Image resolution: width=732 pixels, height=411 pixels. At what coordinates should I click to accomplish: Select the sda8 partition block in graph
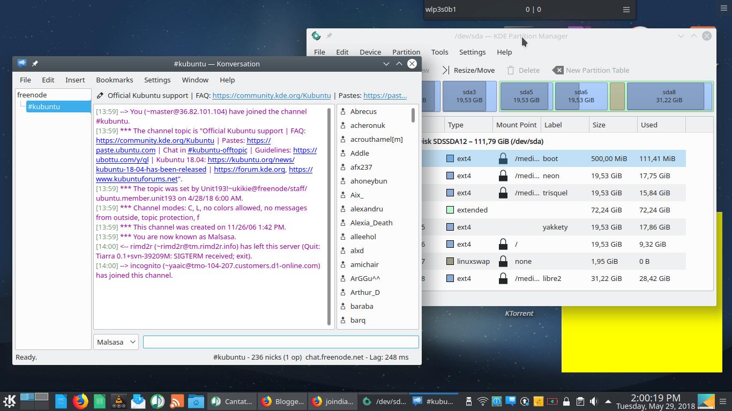(x=669, y=96)
